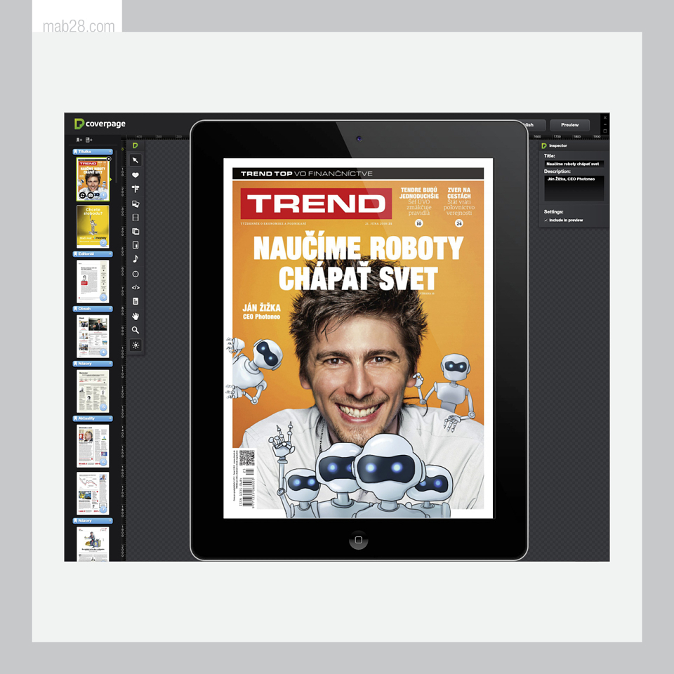The image size is (674, 674).
Task: Select the circular panorama tool
Action: [136, 274]
